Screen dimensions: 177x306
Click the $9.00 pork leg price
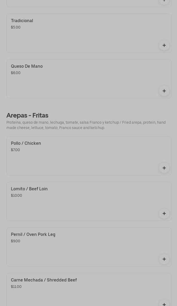[15, 241]
